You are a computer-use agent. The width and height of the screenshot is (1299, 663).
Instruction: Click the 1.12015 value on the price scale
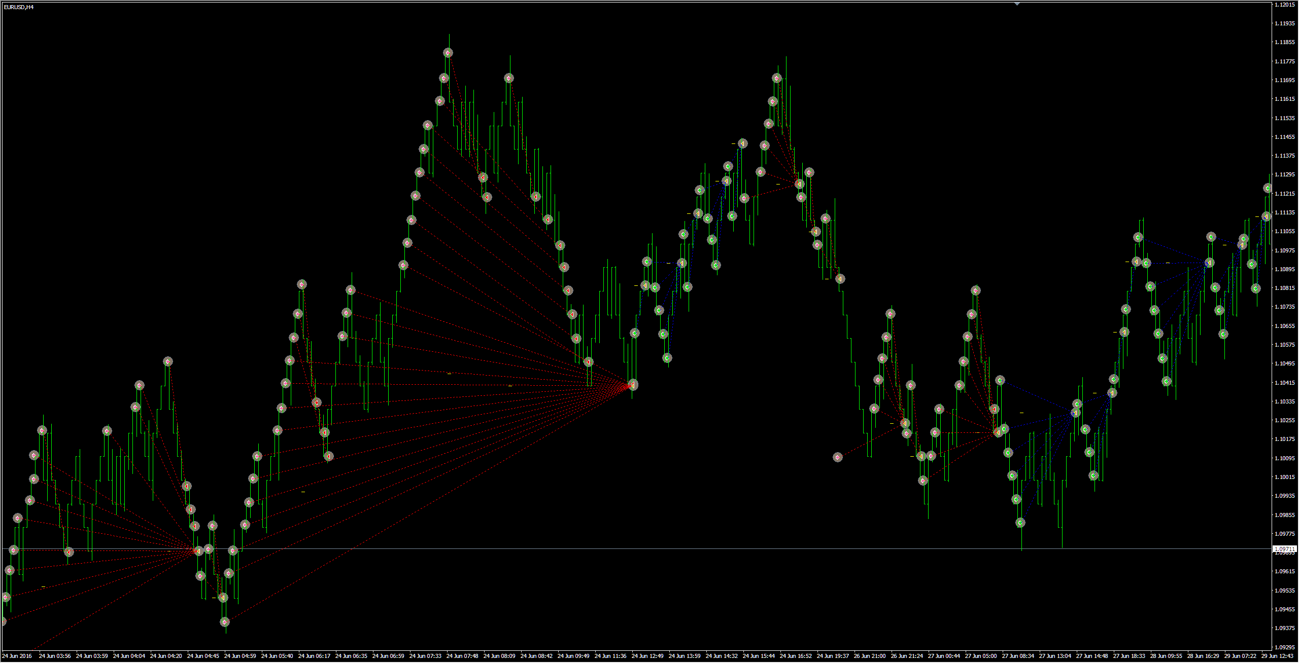pyautogui.click(x=1284, y=5)
